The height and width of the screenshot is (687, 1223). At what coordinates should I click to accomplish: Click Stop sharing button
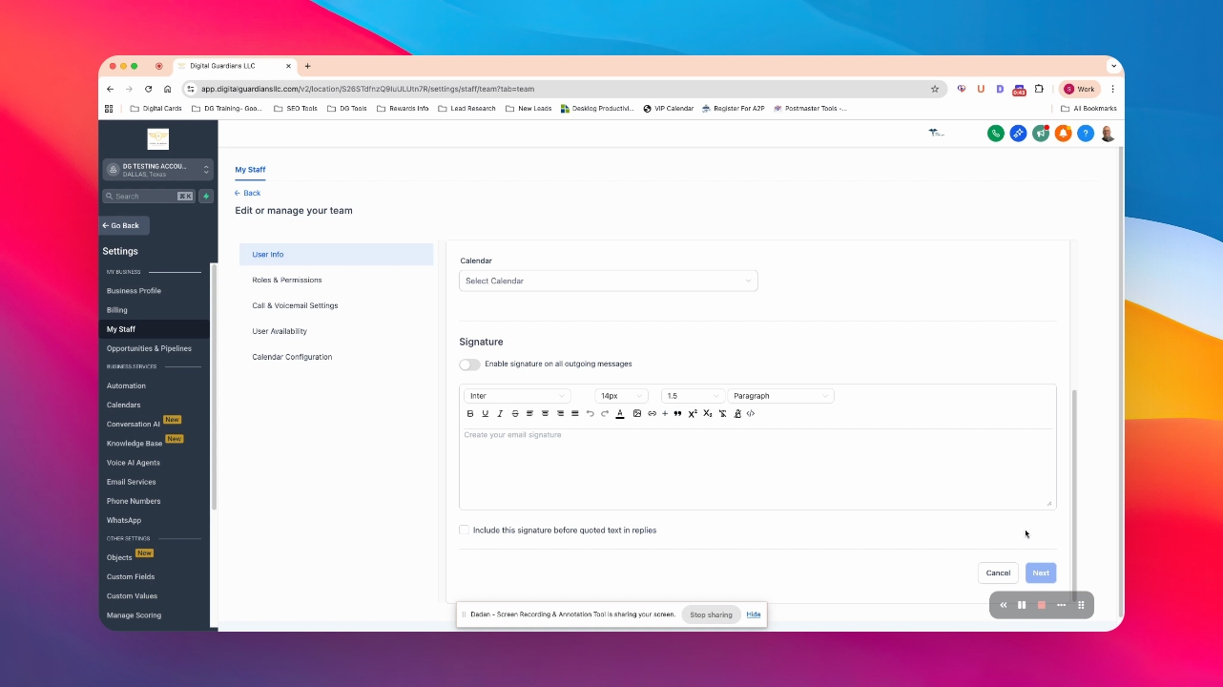pyautogui.click(x=711, y=614)
